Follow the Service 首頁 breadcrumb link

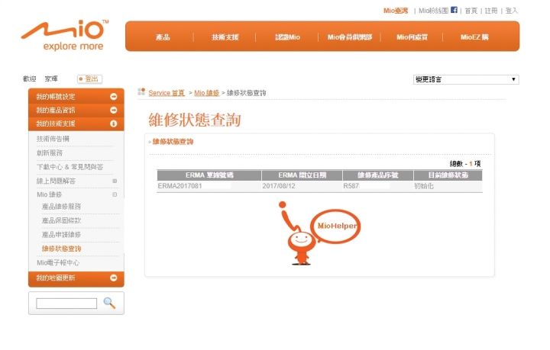167,93
